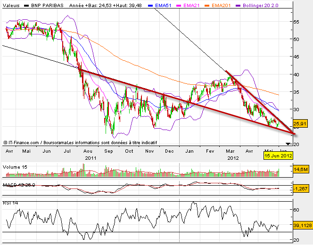Viewport: 313px width, 245px height.
Task: Click the Sep month label on the time axis
Action: (x=109, y=152)
